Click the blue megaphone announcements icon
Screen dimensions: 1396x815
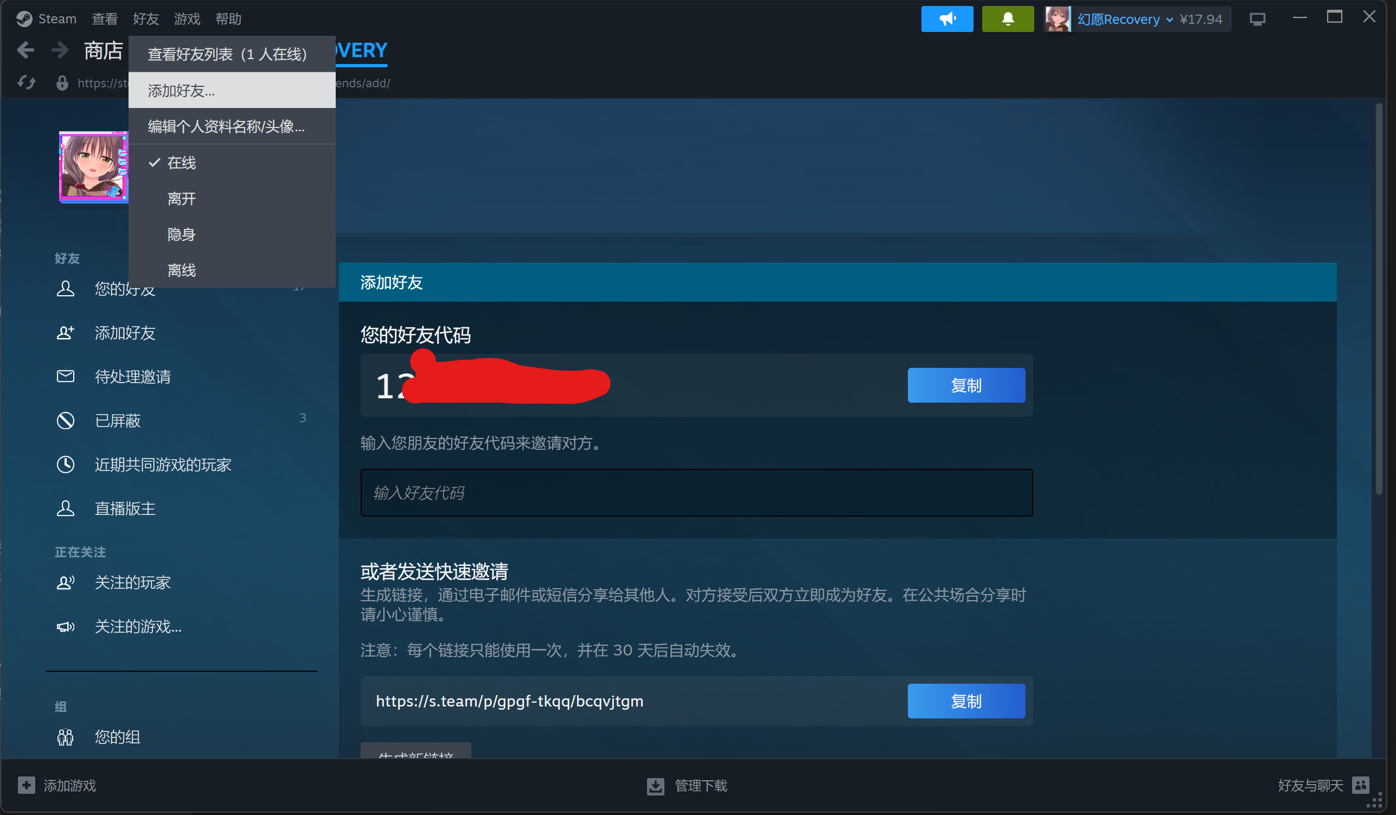coord(947,19)
